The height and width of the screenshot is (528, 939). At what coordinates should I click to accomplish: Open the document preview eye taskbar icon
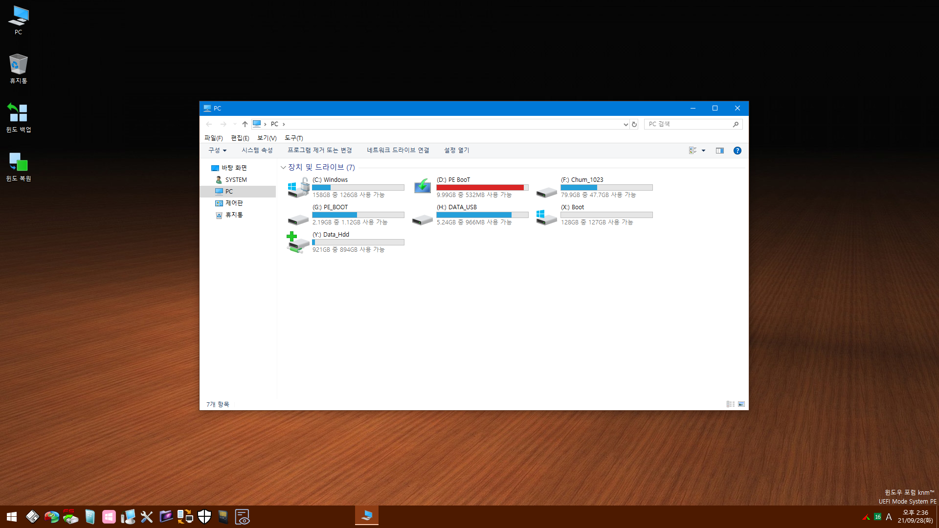pyautogui.click(x=242, y=517)
